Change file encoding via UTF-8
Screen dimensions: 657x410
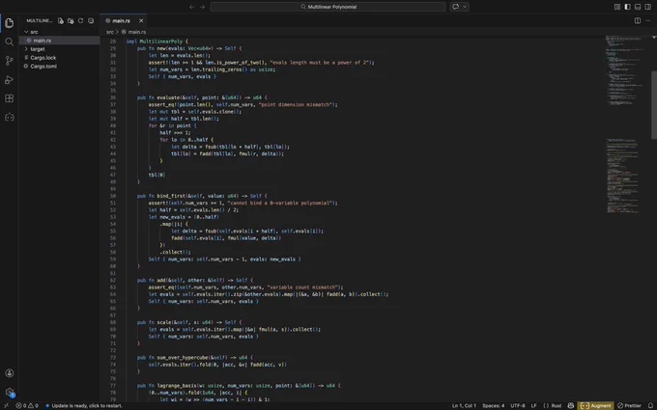(x=518, y=405)
